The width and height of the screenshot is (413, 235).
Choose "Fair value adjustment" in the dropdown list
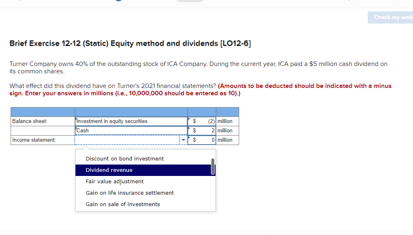pos(114,181)
